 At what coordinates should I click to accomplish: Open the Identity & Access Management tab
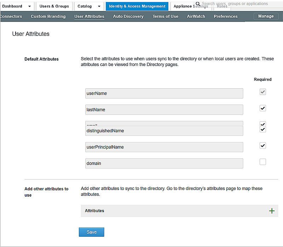tap(137, 6)
